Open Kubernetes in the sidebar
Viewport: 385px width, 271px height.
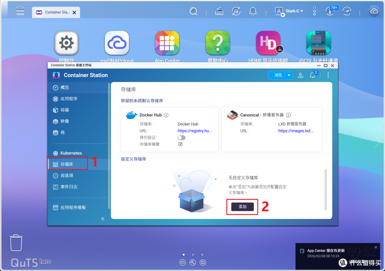[78, 153]
